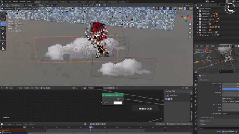Open the Object properties tab icon
The width and height of the screenshot is (239, 134).
196,101
